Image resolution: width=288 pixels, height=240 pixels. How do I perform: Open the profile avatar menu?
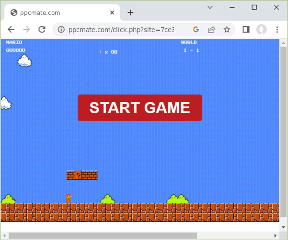tap(261, 29)
